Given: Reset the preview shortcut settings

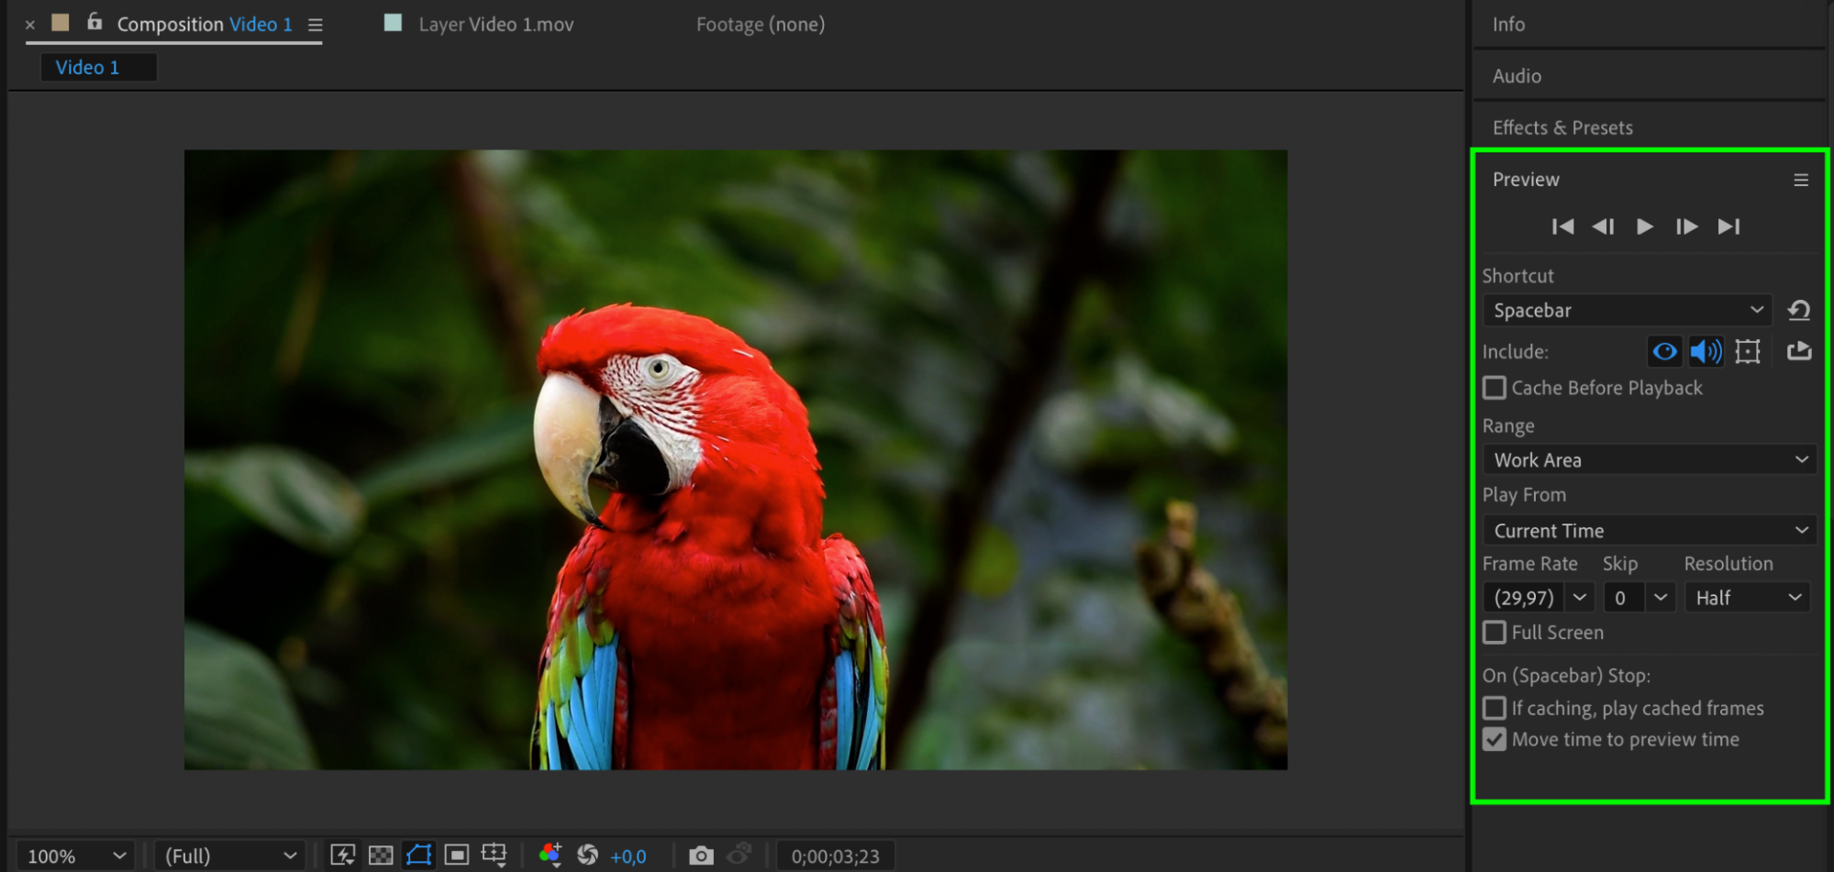Looking at the screenshot, I should 1798,311.
